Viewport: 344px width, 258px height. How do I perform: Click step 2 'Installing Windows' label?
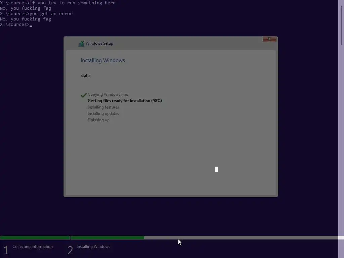pos(93,247)
